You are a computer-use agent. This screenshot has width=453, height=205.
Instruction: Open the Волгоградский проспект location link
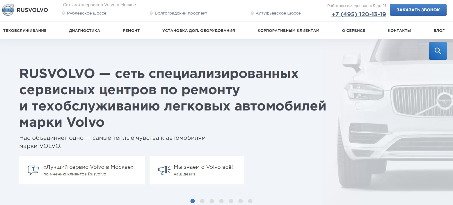[181, 13]
